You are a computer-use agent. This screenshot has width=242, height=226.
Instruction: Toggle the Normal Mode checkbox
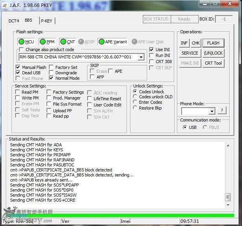51,78
